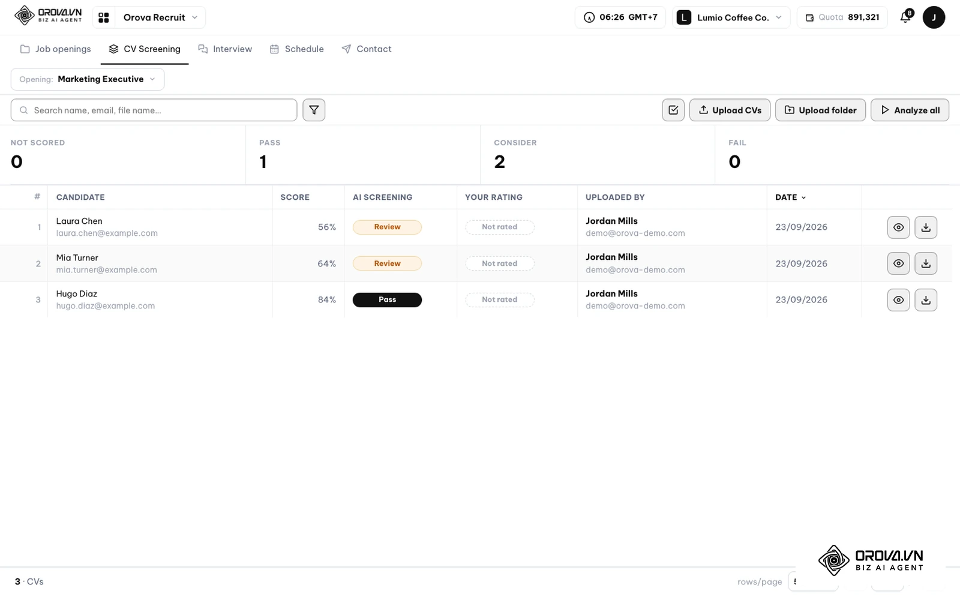Open Lumio Coffee Co. workspace dropdown
Screen dimensions: 960x600
tap(731, 17)
